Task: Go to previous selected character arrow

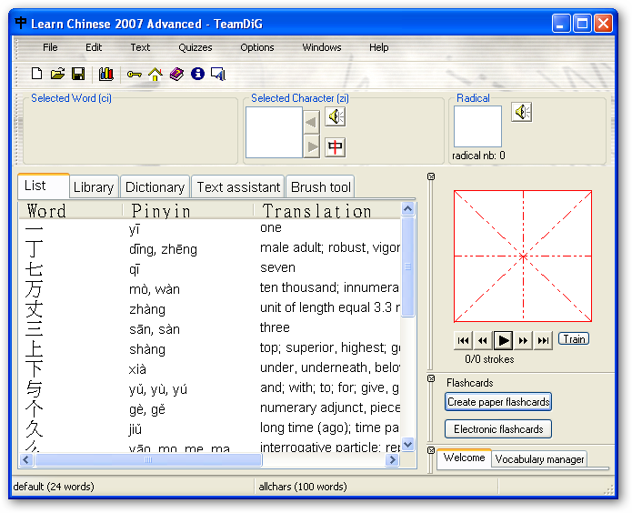Action: point(311,121)
